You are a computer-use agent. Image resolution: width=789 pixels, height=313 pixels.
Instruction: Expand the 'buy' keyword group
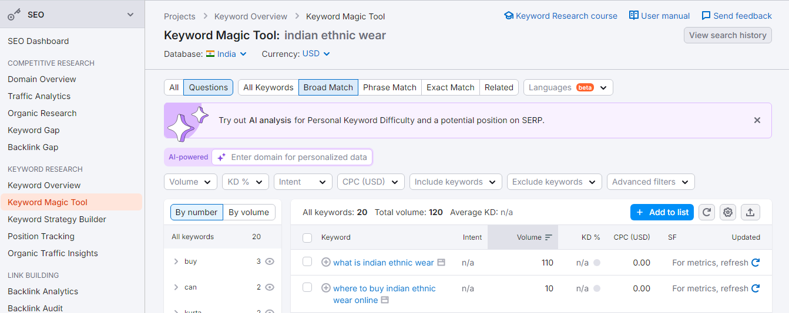click(x=176, y=261)
